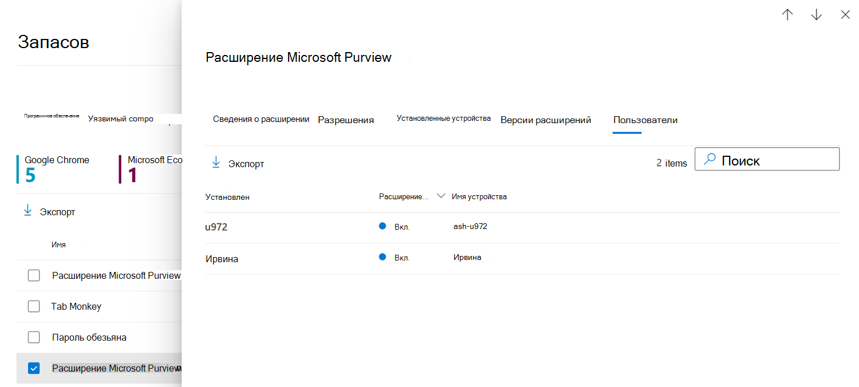Click the Имя устройства column header
859x387 pixels.
click(x=479, y=196)
